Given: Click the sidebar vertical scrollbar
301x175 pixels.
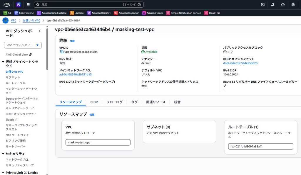Looking at the screenshot, I should (47, 50).
